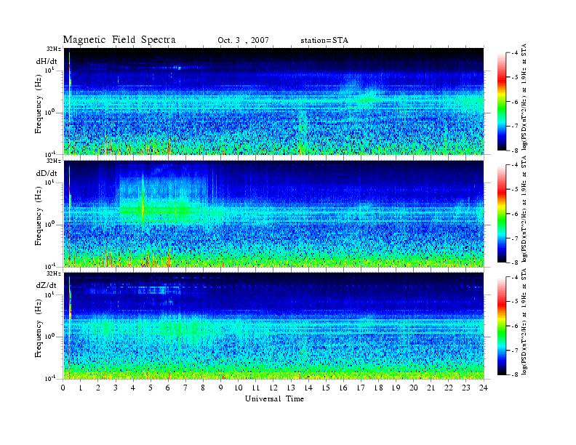Click the hour 18 tick label on time axis

pos(378,388)
